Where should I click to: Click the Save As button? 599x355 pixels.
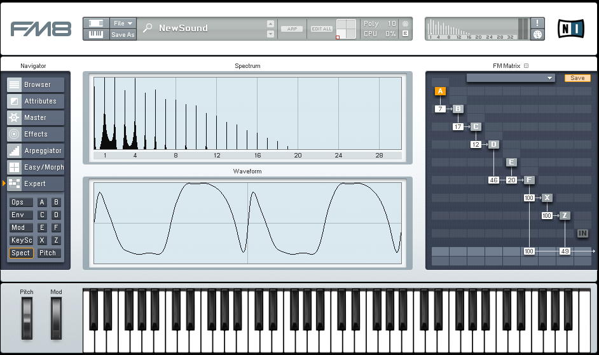coord(123,35)
